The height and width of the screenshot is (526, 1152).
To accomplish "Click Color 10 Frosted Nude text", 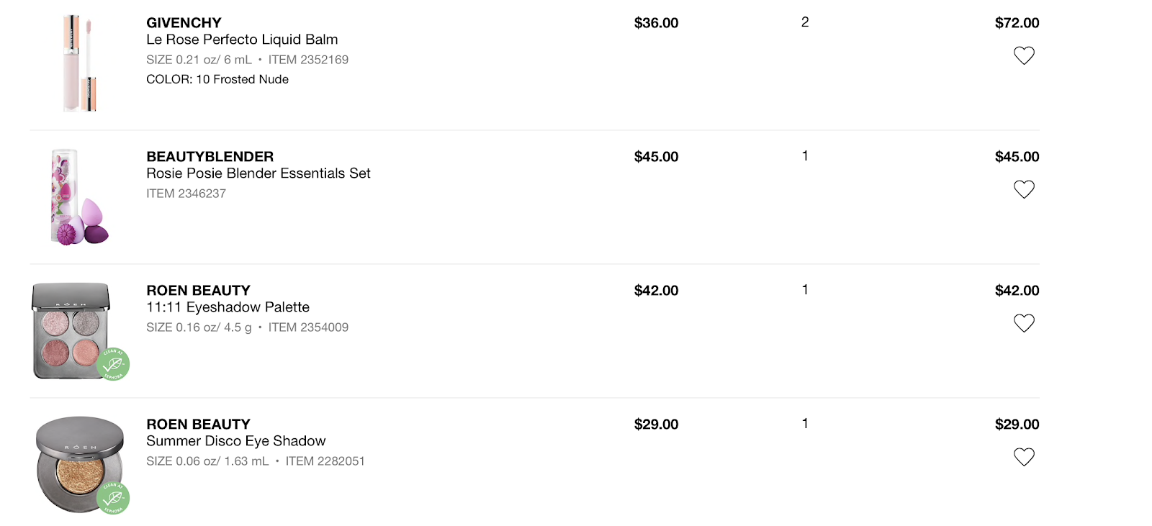I will click(x=217, y=79).
